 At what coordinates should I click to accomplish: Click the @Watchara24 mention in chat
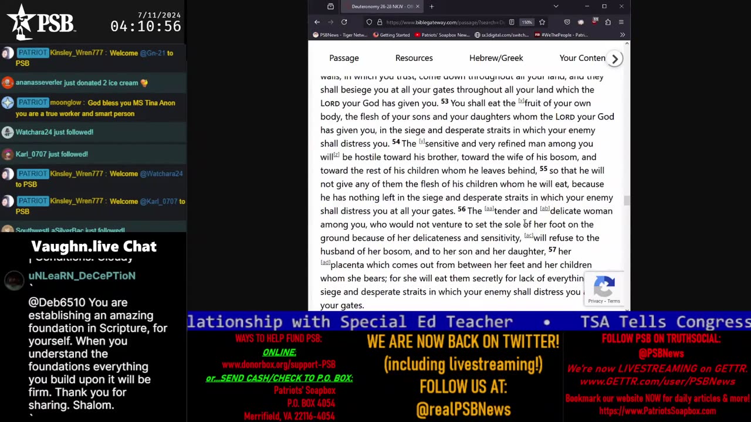[x=161, y=173]
